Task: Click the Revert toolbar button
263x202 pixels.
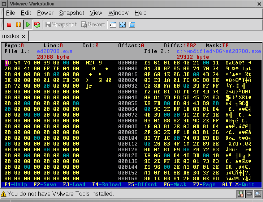Action: (x=93, y=25)
